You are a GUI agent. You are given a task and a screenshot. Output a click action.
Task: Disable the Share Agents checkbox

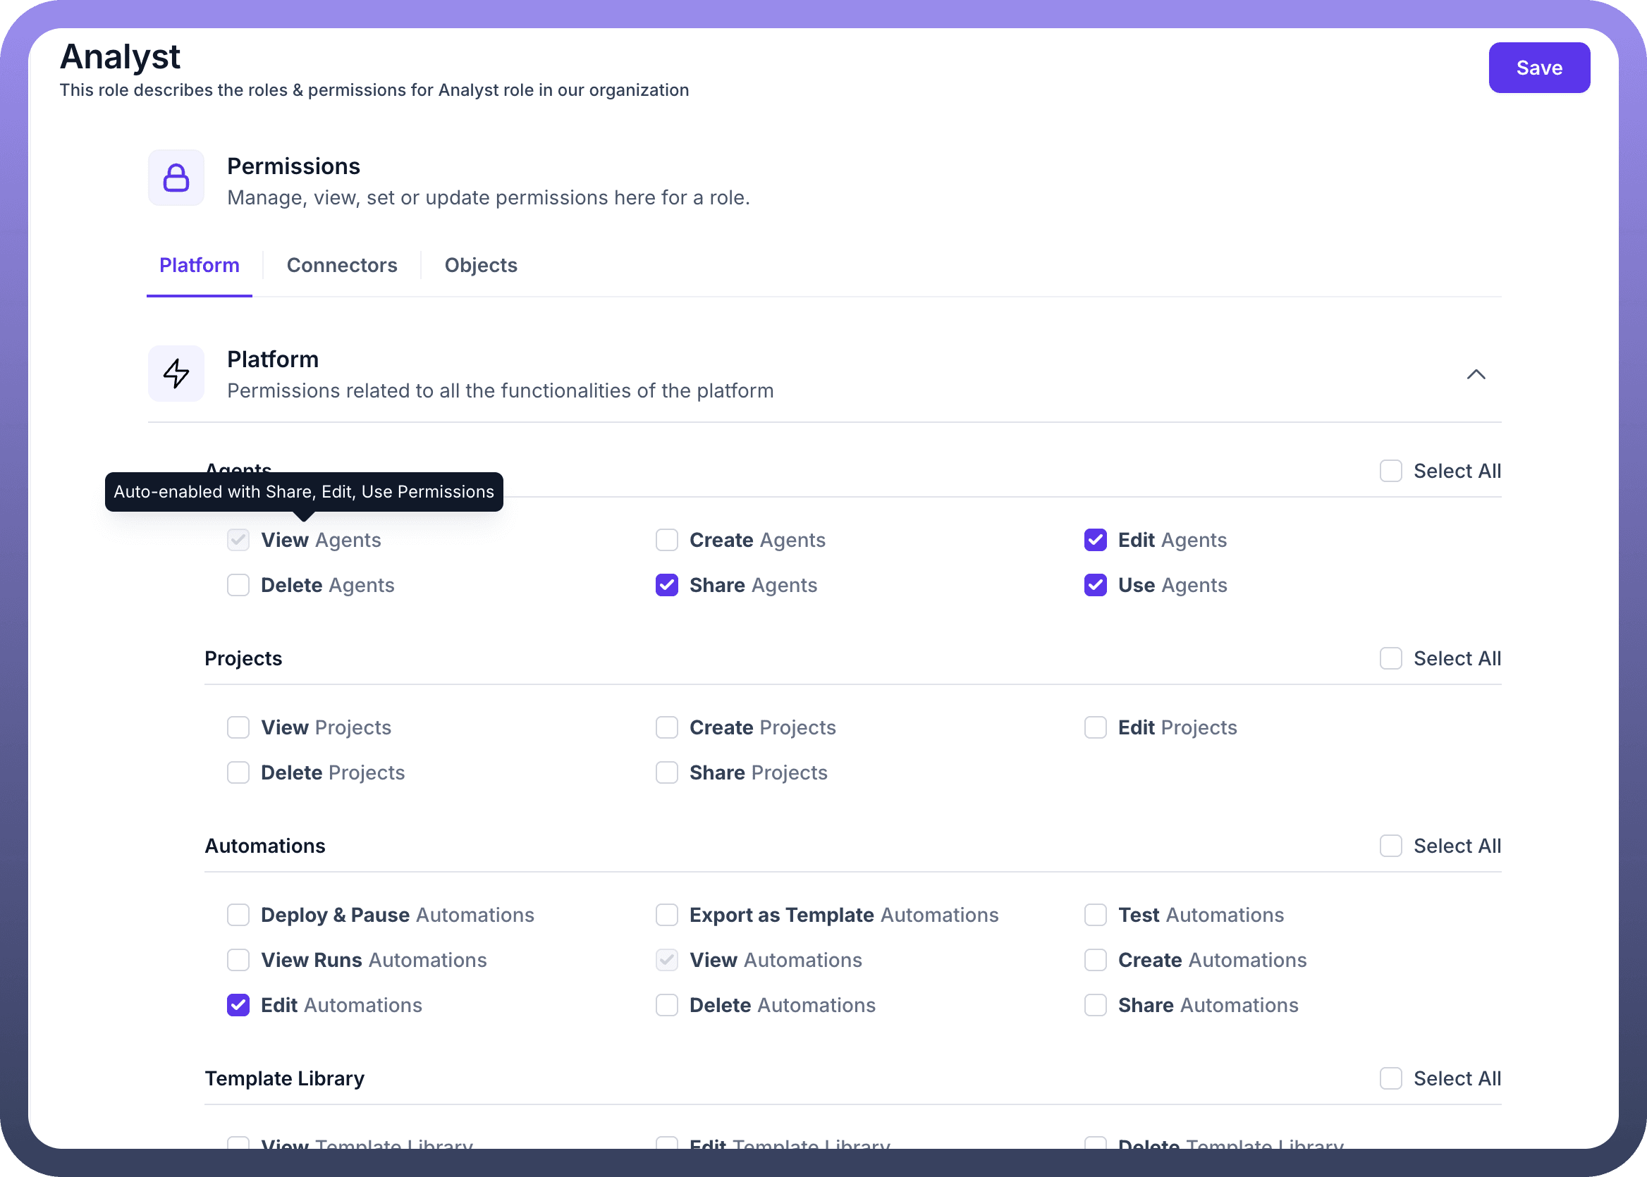666,585
